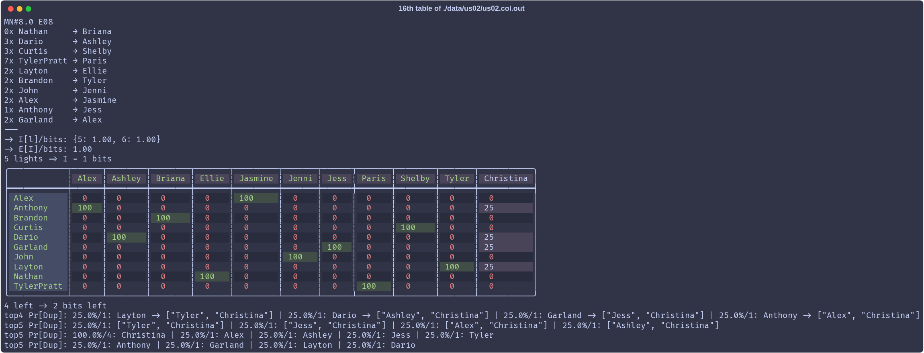Click the yellow minimize window button
The width and height of the screenshot is (924, 353).
[19, 9]
